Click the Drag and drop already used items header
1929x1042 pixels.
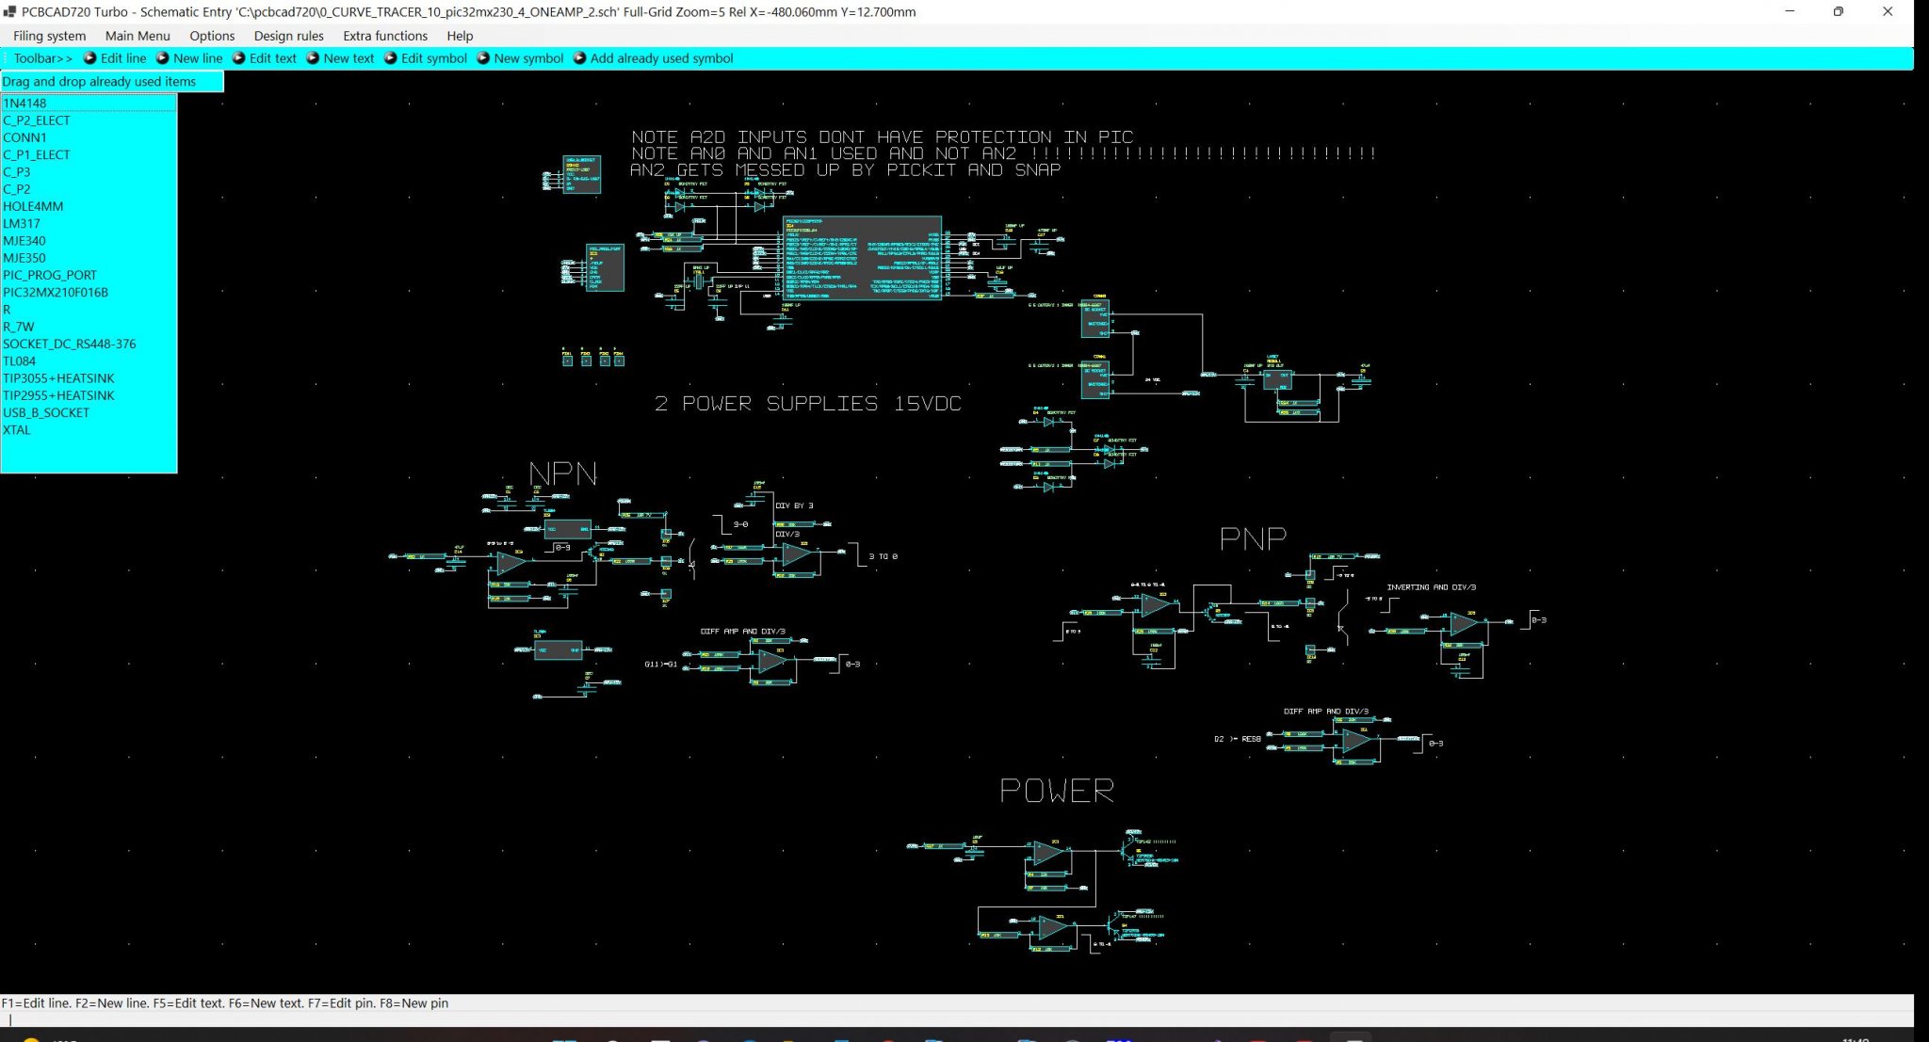click(111, 82)
